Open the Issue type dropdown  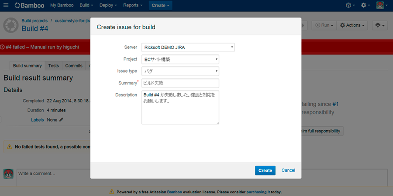click(x=180, y=71)
